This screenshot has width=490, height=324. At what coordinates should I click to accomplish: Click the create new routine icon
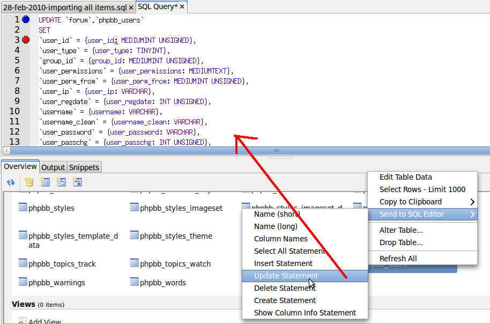click(x=77, y=182)
